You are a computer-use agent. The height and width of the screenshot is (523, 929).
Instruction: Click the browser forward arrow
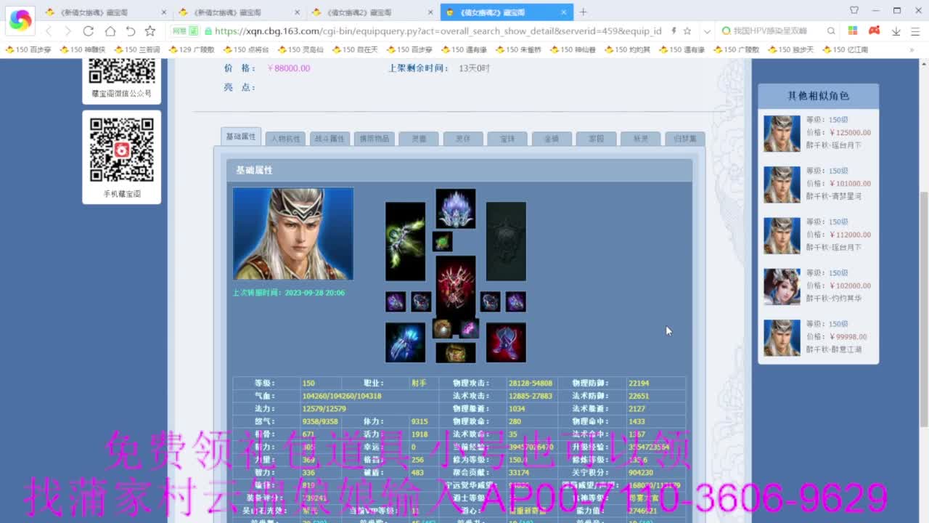(x=67, y=31)
